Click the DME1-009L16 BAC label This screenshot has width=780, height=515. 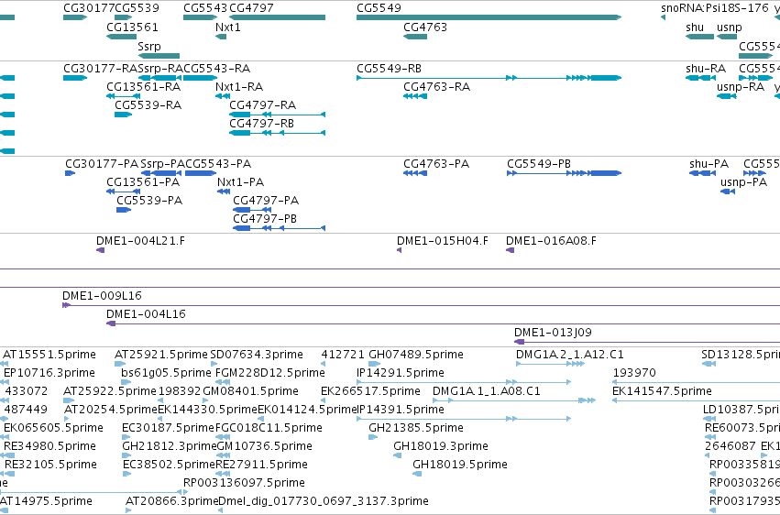pyautogui.click(x=102, y=296)
